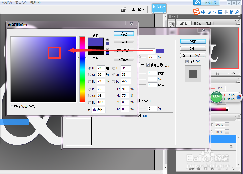Image resolution: width=243 pixels, height=174 pixels.
Task: Open the 颜色库 color libraries button
Action: (124, 59)
